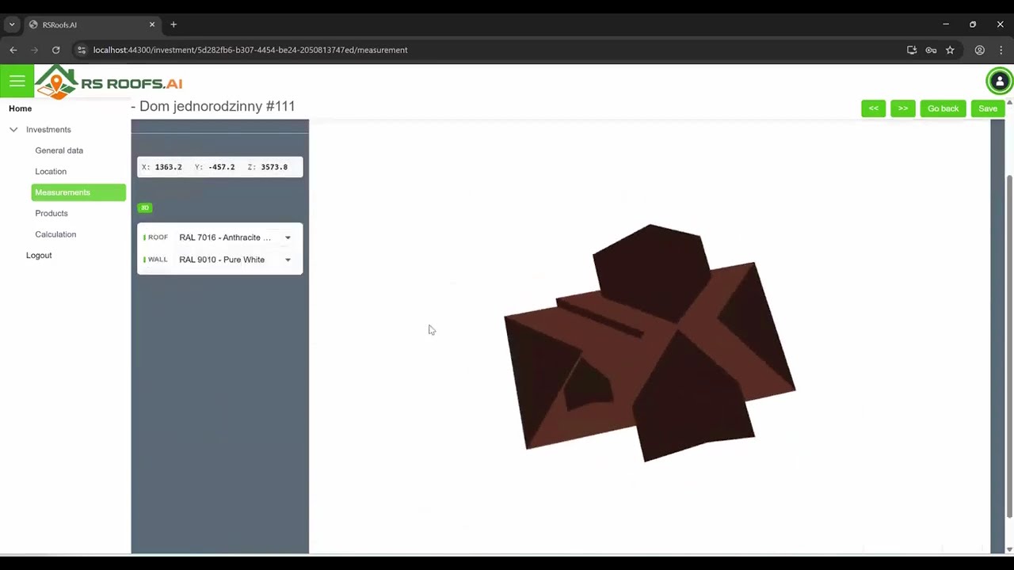Open browser password key icon

[x=931, y=50]
